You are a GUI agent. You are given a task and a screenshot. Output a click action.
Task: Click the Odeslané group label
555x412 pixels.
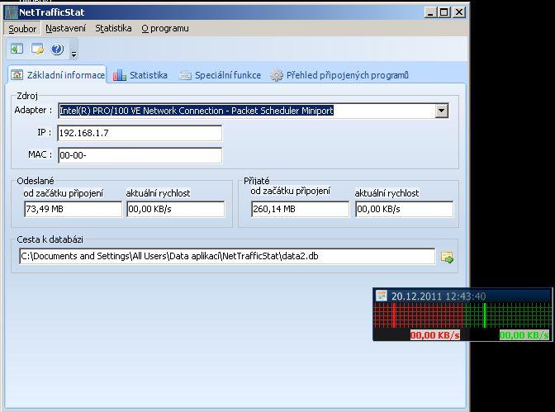point(36,181)
